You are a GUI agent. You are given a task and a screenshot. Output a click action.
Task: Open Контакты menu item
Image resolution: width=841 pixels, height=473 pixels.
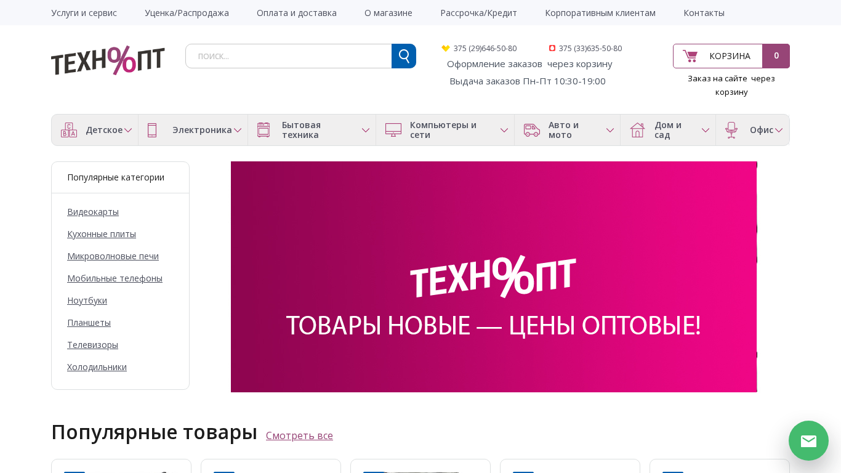click(x=704, y=12)
